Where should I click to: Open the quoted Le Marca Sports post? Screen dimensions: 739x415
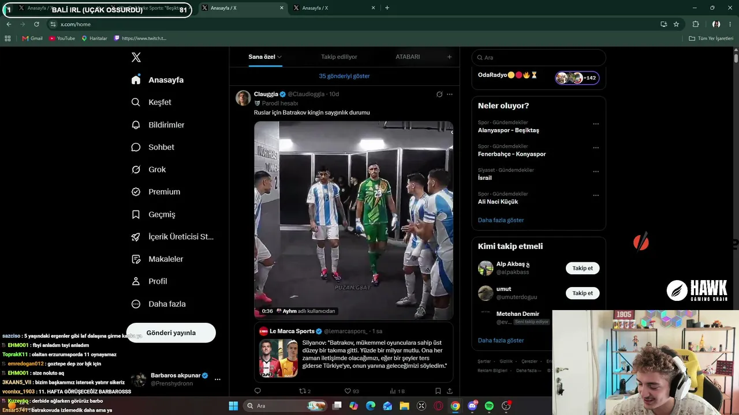[x=353, y=352]
